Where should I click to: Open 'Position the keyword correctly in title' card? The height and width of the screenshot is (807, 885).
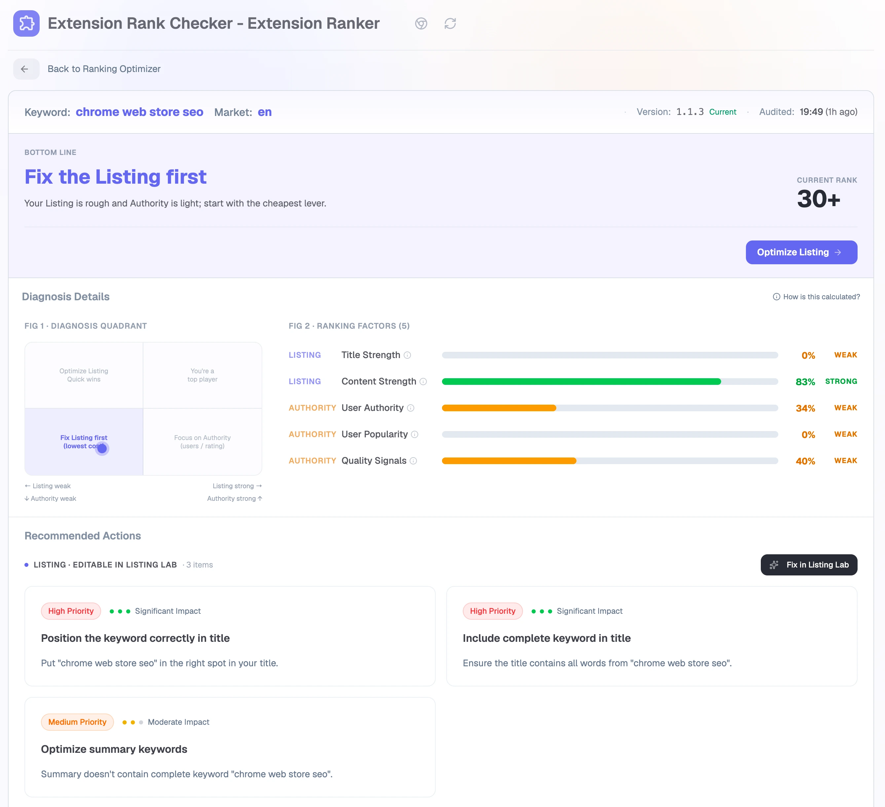coord(230,636)
